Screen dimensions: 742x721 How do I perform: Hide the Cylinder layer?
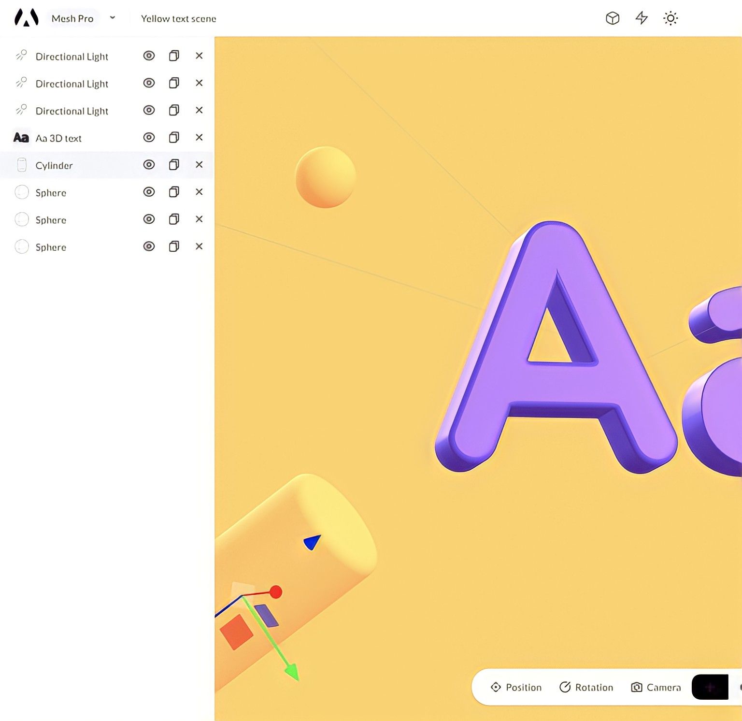149,165
